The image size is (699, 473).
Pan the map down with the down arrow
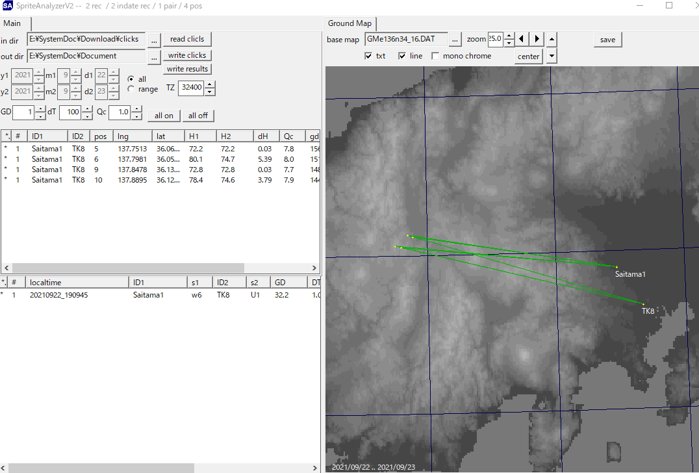coord(552,56)
